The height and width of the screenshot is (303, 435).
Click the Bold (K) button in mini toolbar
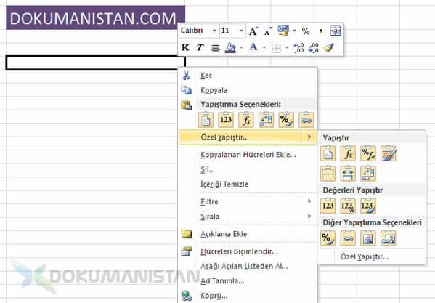pyautogui.click(x=185, y=47)
